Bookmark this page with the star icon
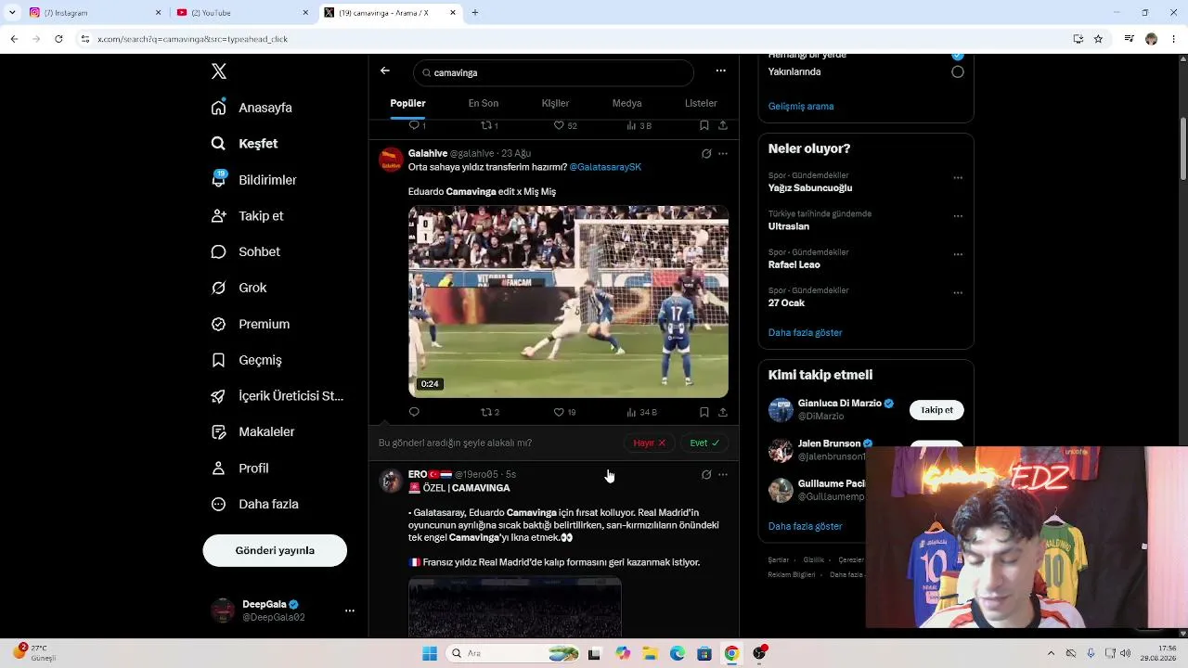Image resolution: width=1188 pixels, height=668 pixels. (x=1098, y=39)
